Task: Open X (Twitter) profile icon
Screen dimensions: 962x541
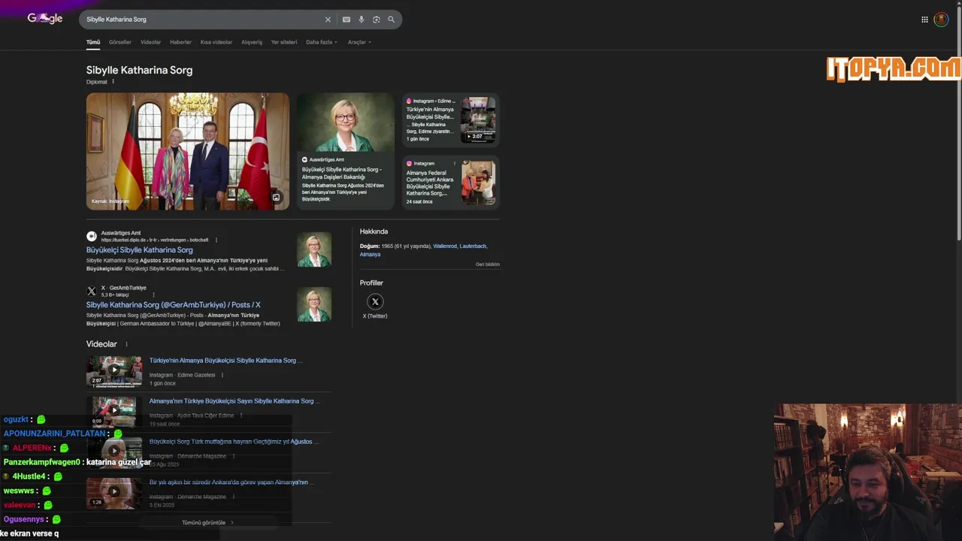Action: pos(375,302)
